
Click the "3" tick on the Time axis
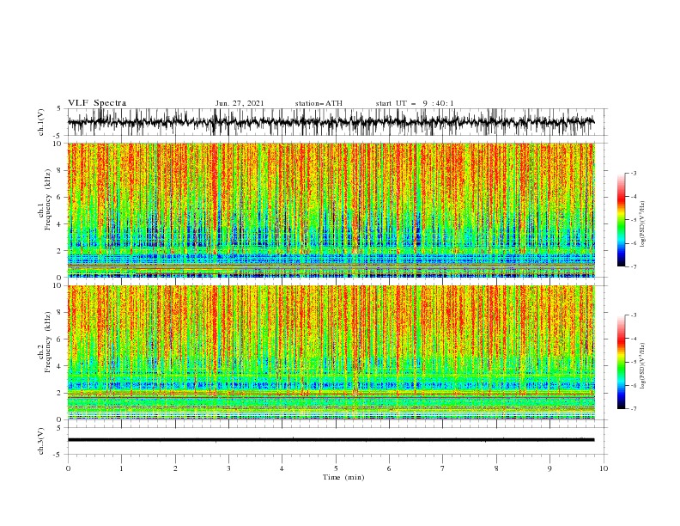click(228, 468)
